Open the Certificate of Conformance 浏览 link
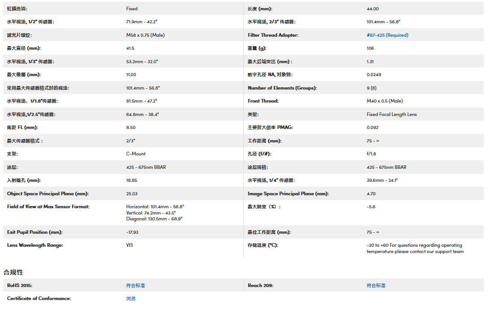Image resolution: width=490 pixels, height=309 pixels. (130, 298)
